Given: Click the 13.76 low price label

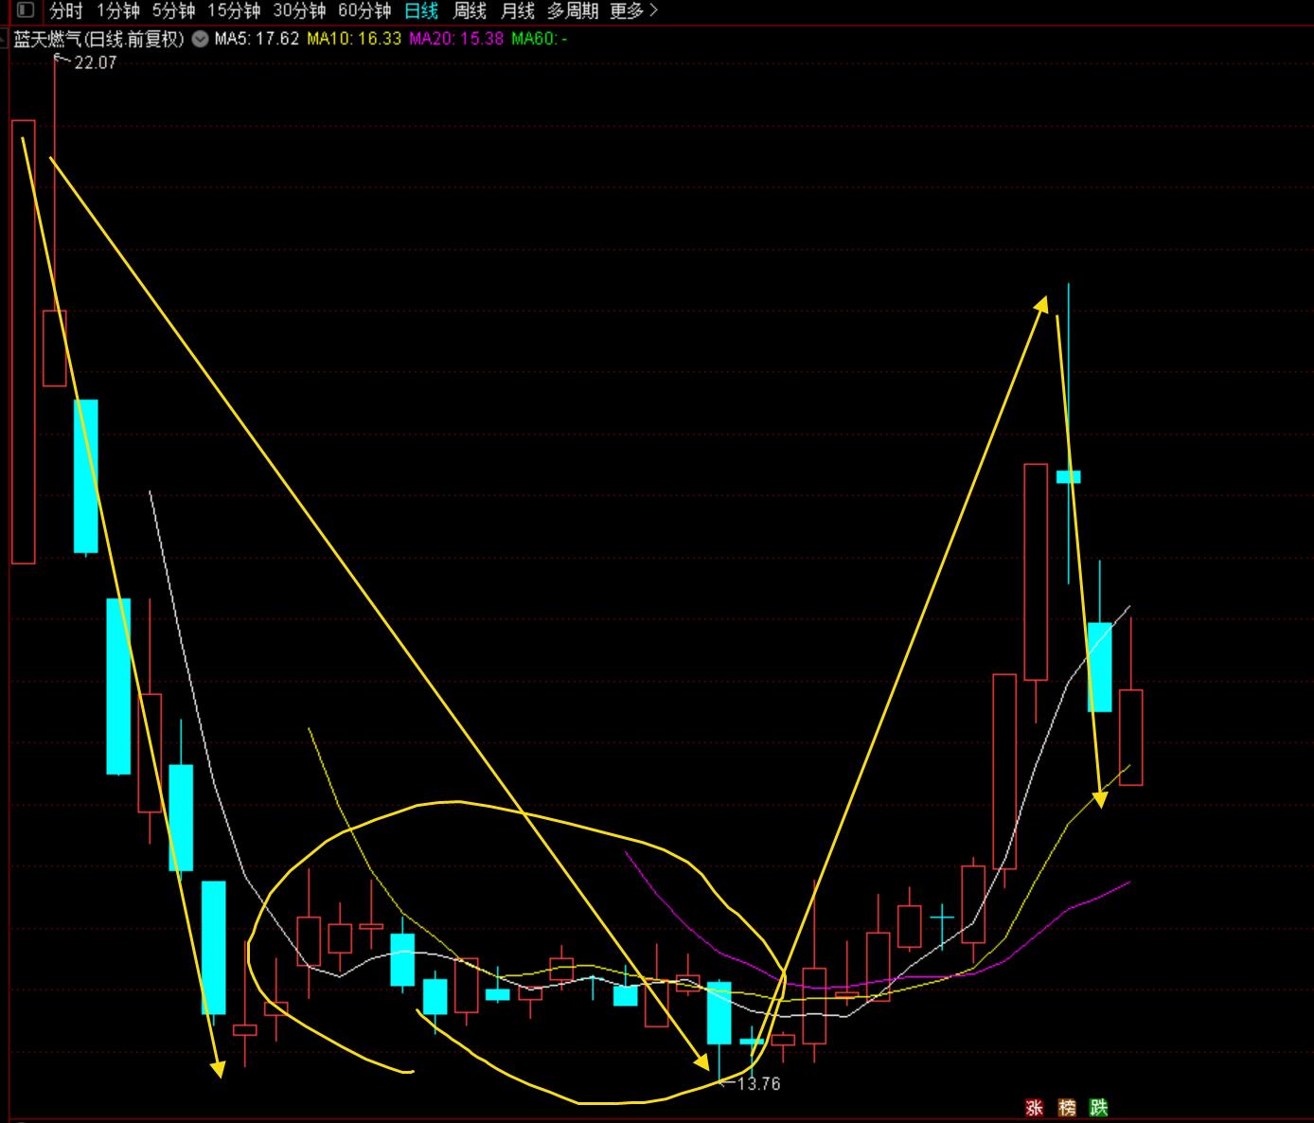Looking at the screenshot, I should point(758,1084).
